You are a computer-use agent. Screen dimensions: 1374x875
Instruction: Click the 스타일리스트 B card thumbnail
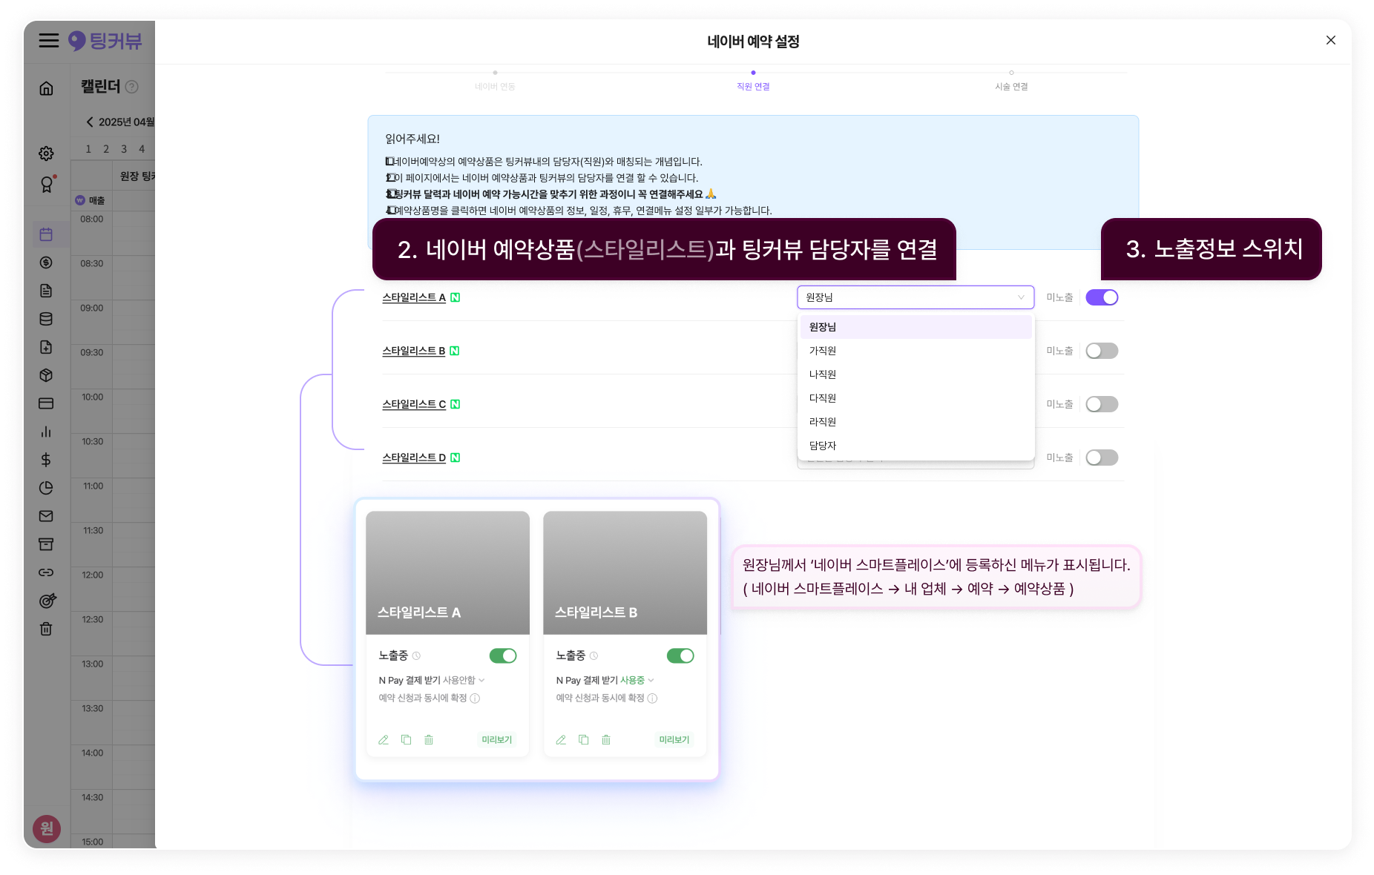point(625,572)
